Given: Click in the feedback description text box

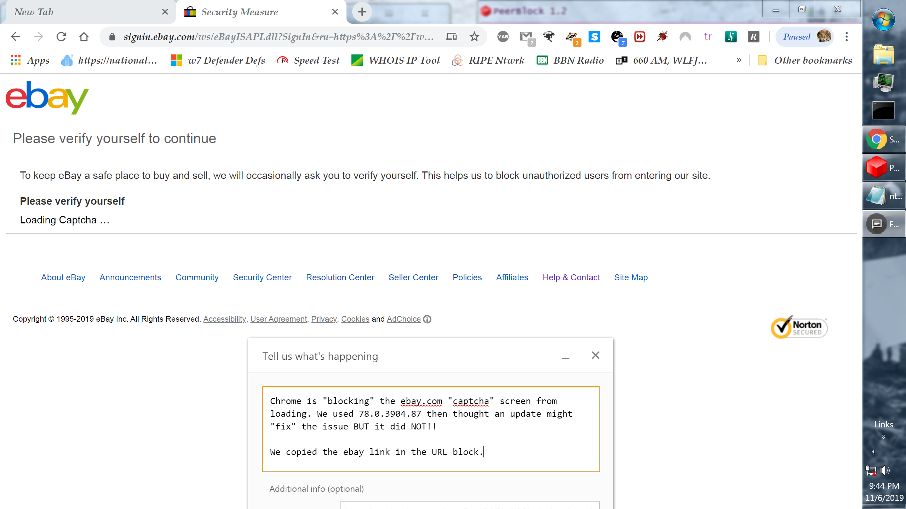Looking at the screenshot, I should click(431, 429).
